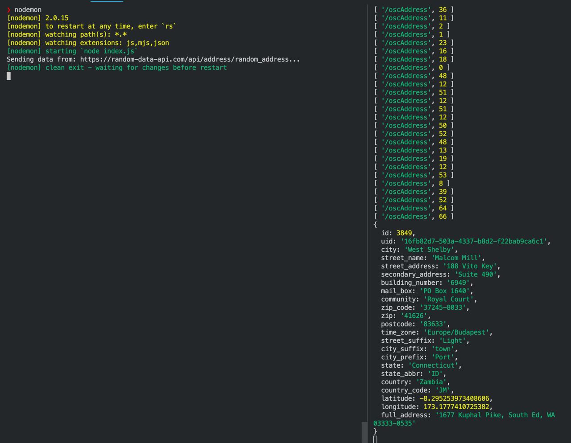The height and width of the screenshot is (443, 571).
Task: Select the 'starting `node index.js`' line
Action: pyautogui.click(x=72, y=51)
